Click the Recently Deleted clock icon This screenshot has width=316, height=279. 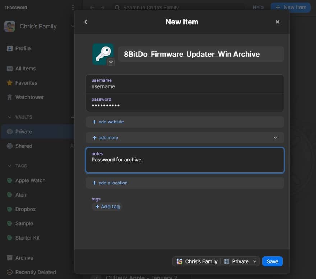point(9,272)
